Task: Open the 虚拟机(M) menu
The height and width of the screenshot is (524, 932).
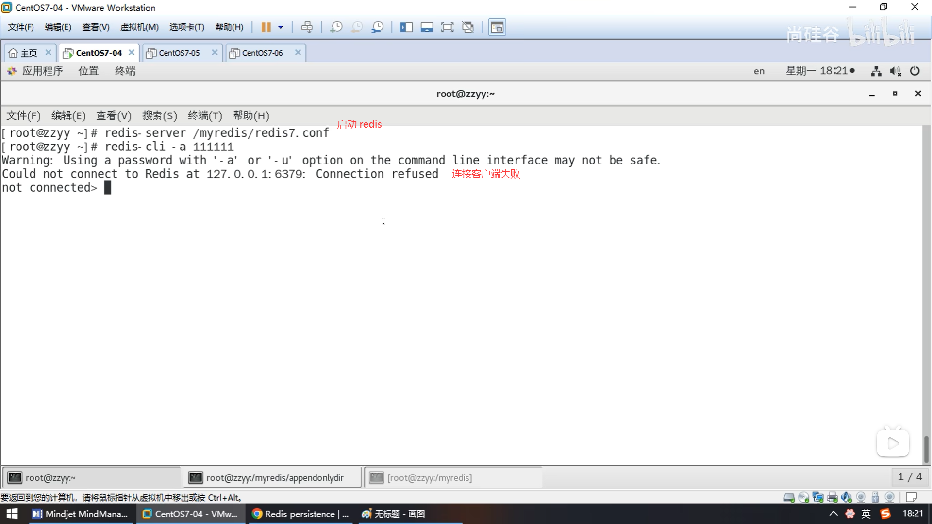Action: (139, 27)
